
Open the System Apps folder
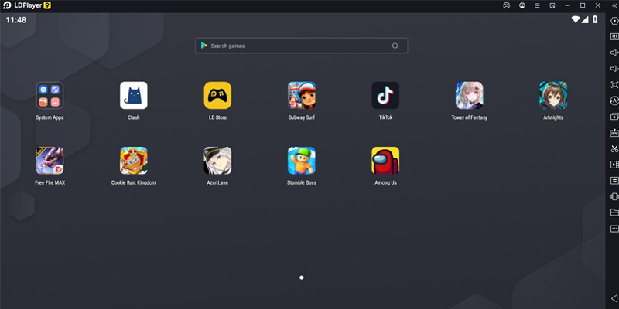pos(50,95)
